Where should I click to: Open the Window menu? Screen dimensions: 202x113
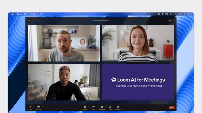[x=33, y=14]
